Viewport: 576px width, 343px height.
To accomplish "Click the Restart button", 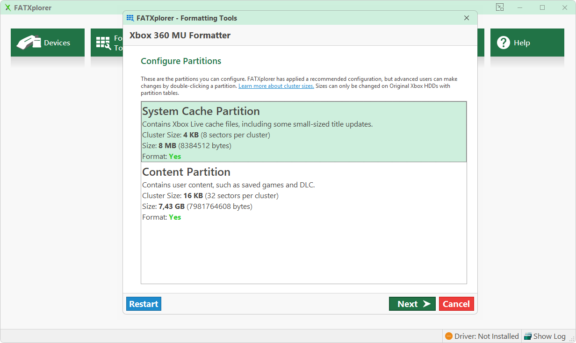I will [x=144, y=304].
